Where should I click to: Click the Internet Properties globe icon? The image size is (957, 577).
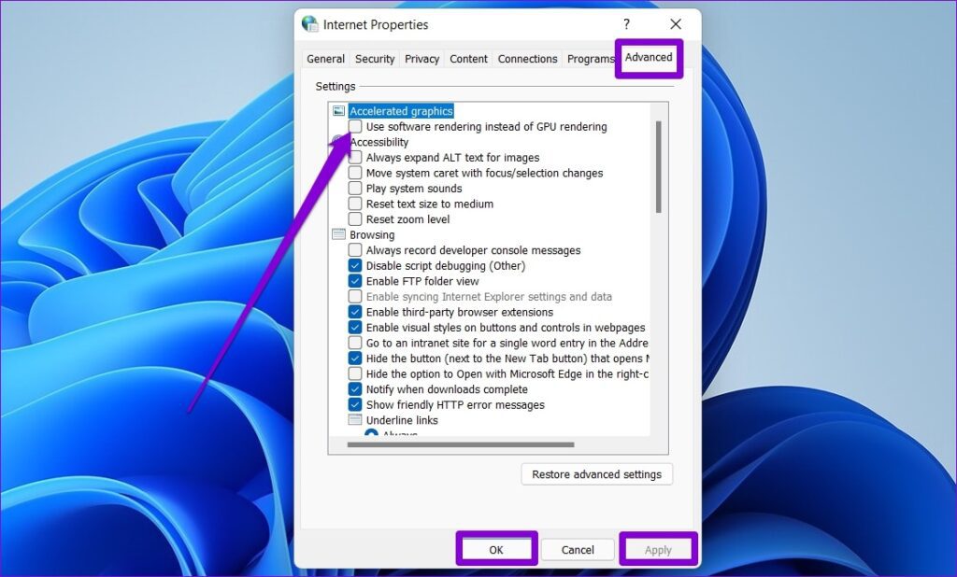click(310, 24)
